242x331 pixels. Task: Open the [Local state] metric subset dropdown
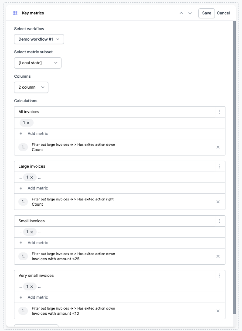click(x=38, y=63)
